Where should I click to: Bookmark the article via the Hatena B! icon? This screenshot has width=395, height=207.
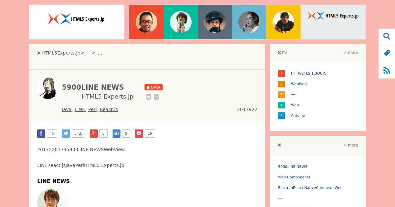(117, 133)
